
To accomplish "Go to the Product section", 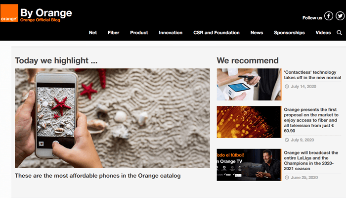I will tap(139, 33).
